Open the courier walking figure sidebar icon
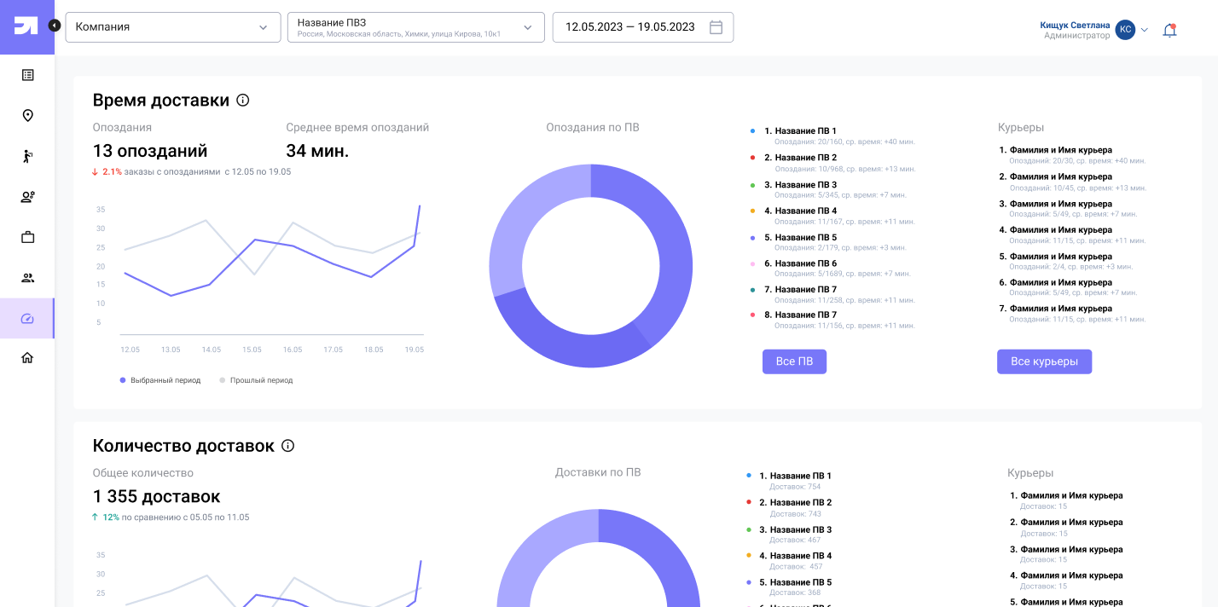Viewport: 1218px width, 607px height. [27, 156]
